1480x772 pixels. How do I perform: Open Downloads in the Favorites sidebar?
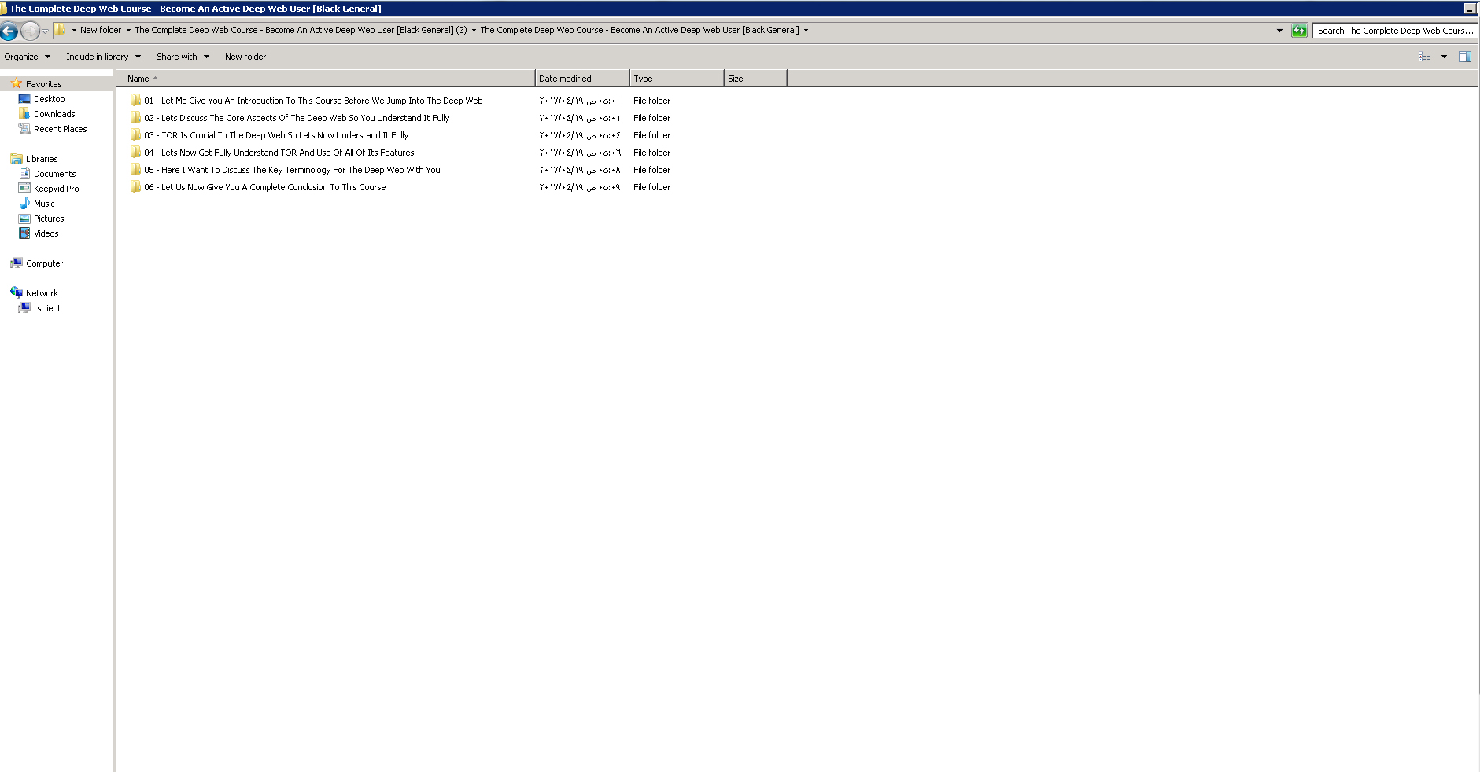click(x=54, y=114)
